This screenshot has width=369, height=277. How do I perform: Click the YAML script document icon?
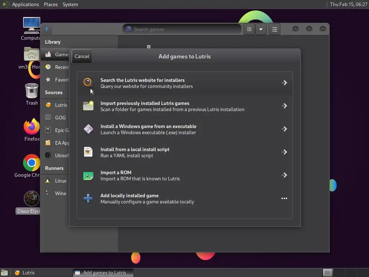tap(88, 152)
